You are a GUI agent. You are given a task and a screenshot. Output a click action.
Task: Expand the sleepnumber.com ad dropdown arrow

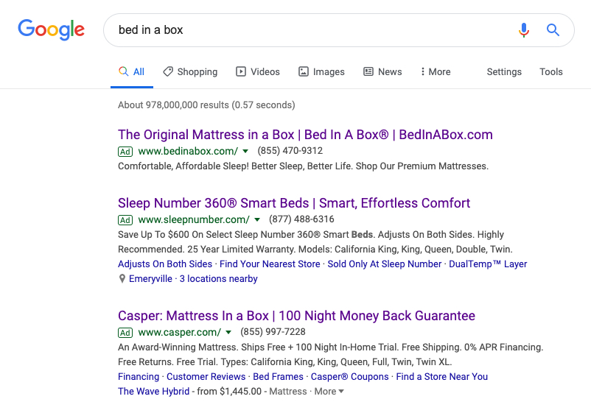(x=257, y=220)
